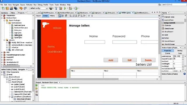Image resolution: width=187 pixels, height=105 pixels.
Task: Switch to the Services panel tab
Action: 4,13
